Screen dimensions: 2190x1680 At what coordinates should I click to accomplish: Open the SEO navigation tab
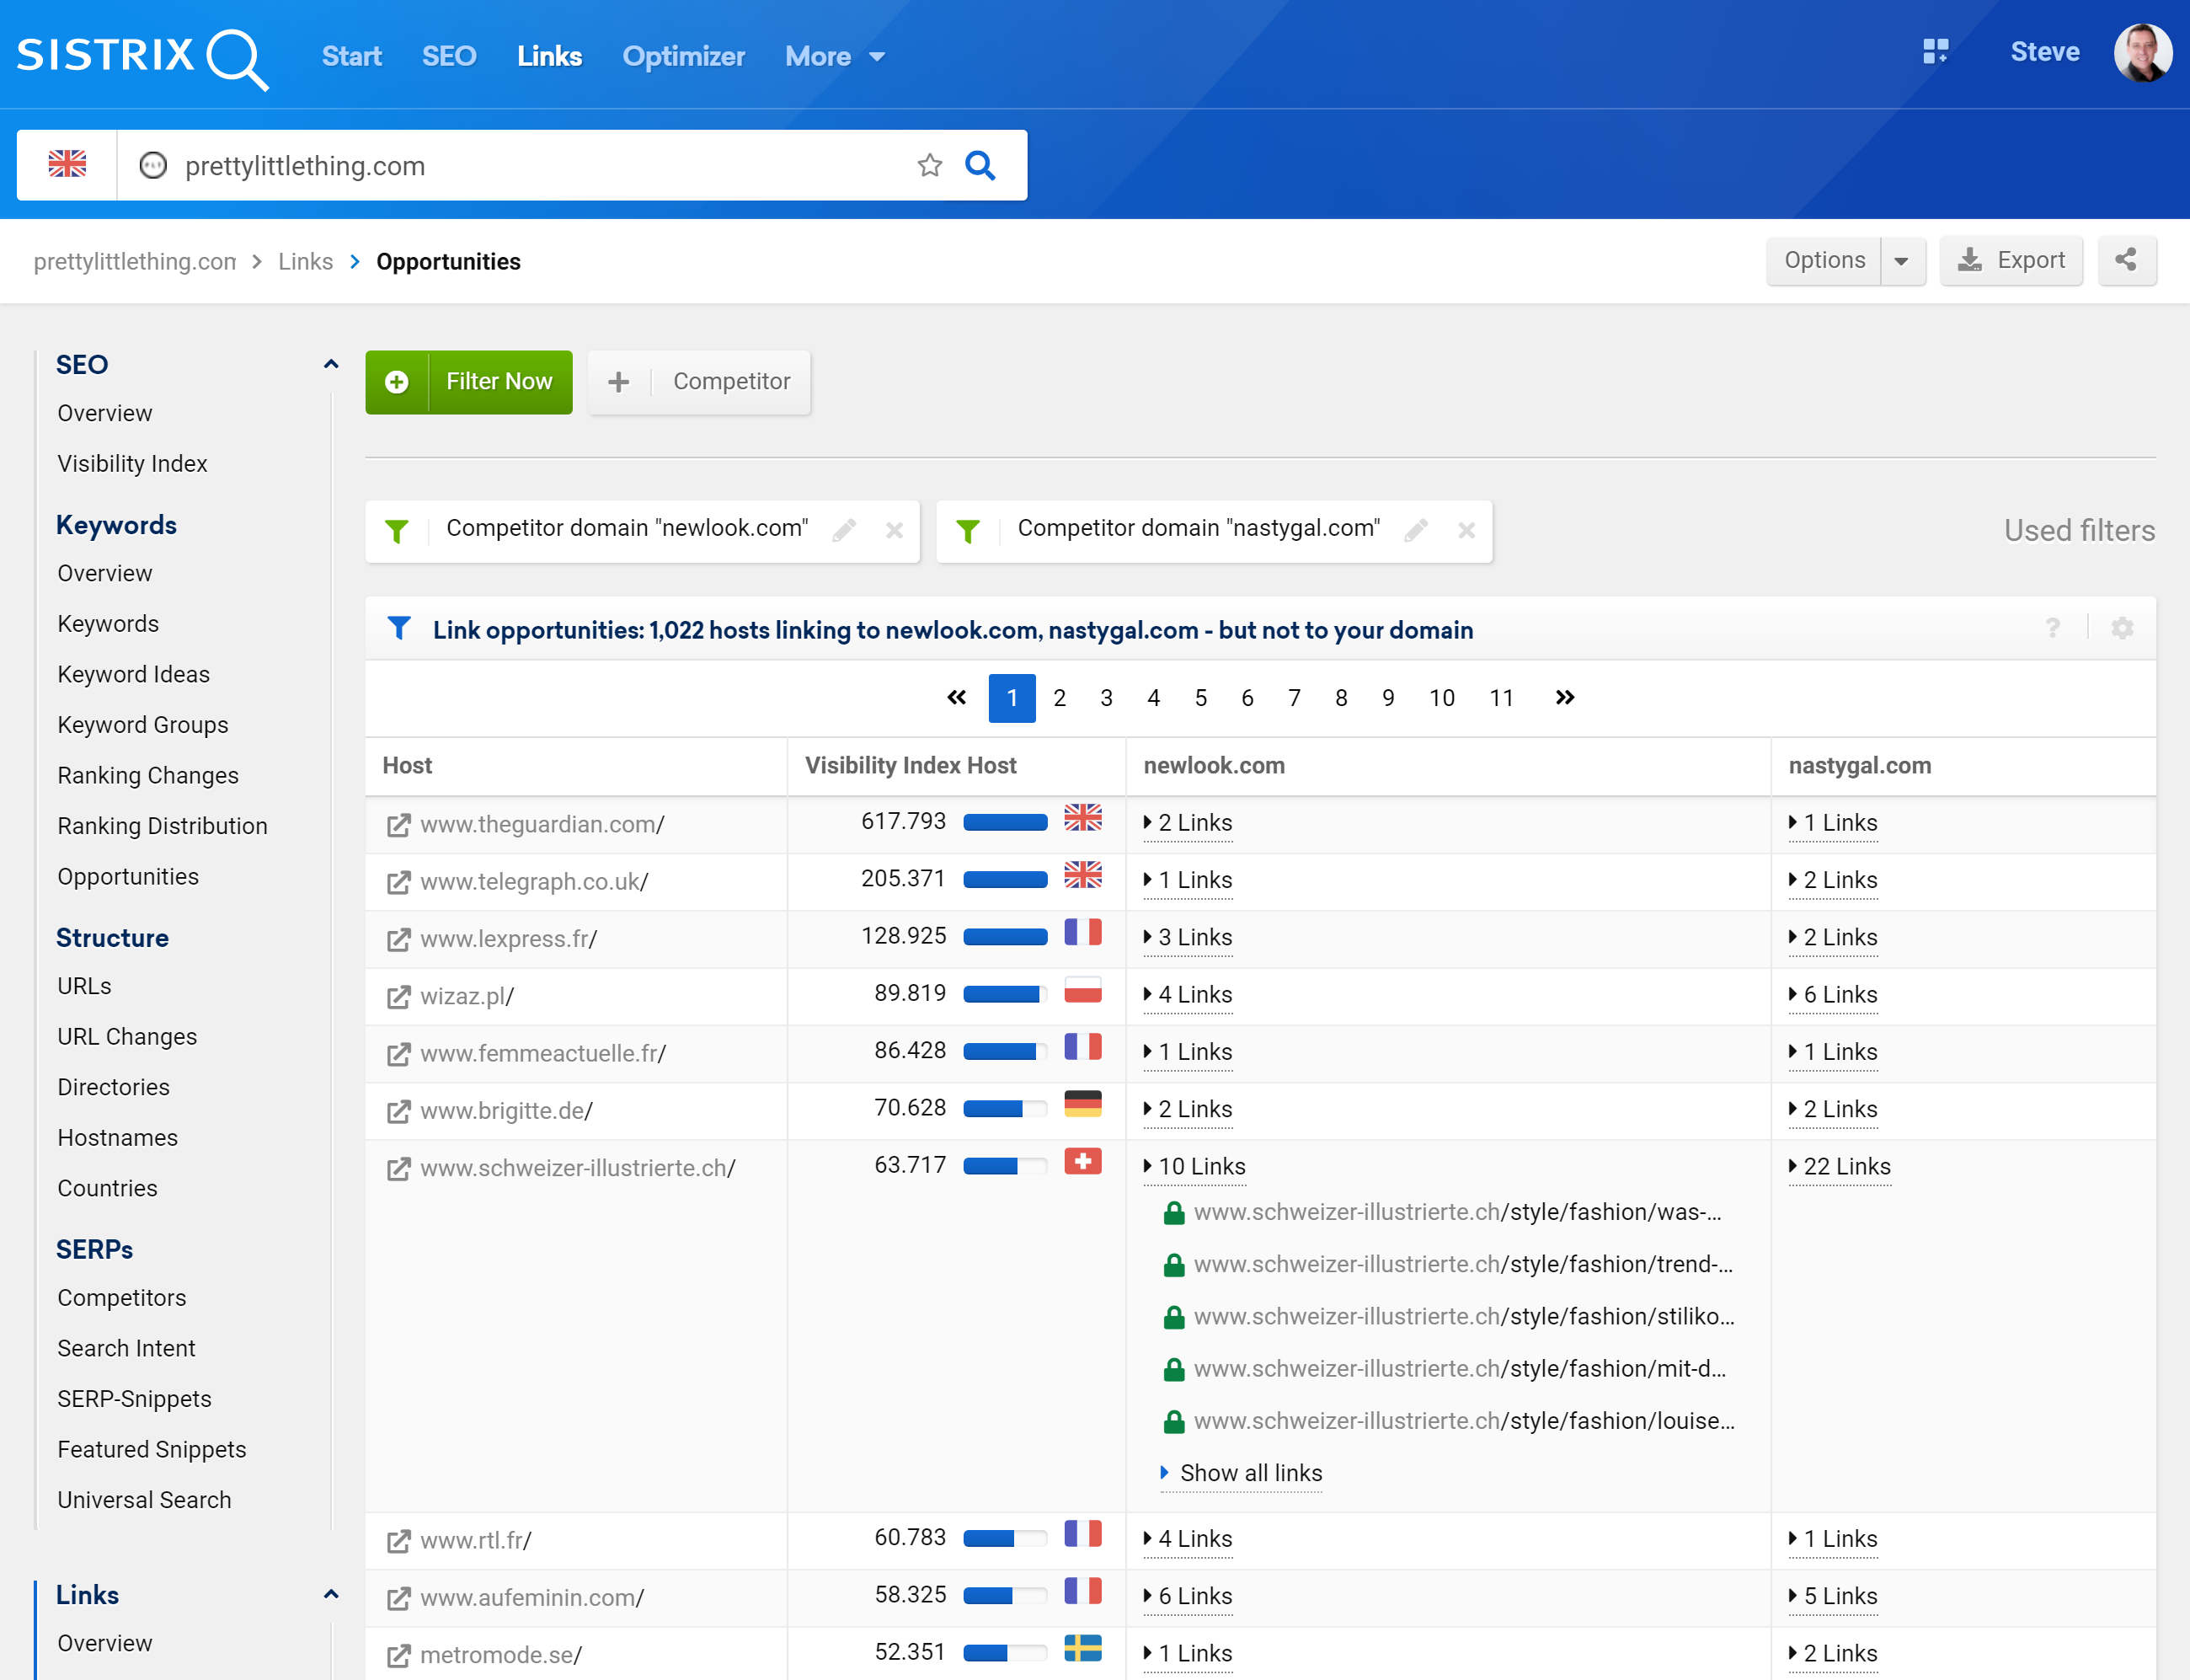[449, 57]
